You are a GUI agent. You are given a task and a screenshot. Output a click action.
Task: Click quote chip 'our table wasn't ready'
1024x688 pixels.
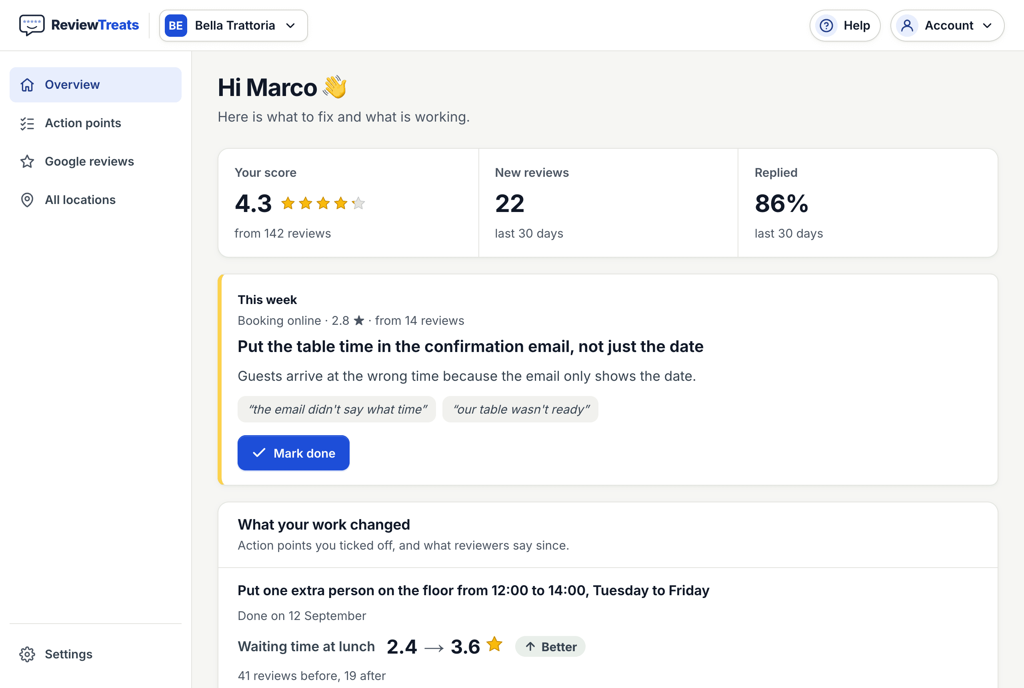click(x=520, y=409)
